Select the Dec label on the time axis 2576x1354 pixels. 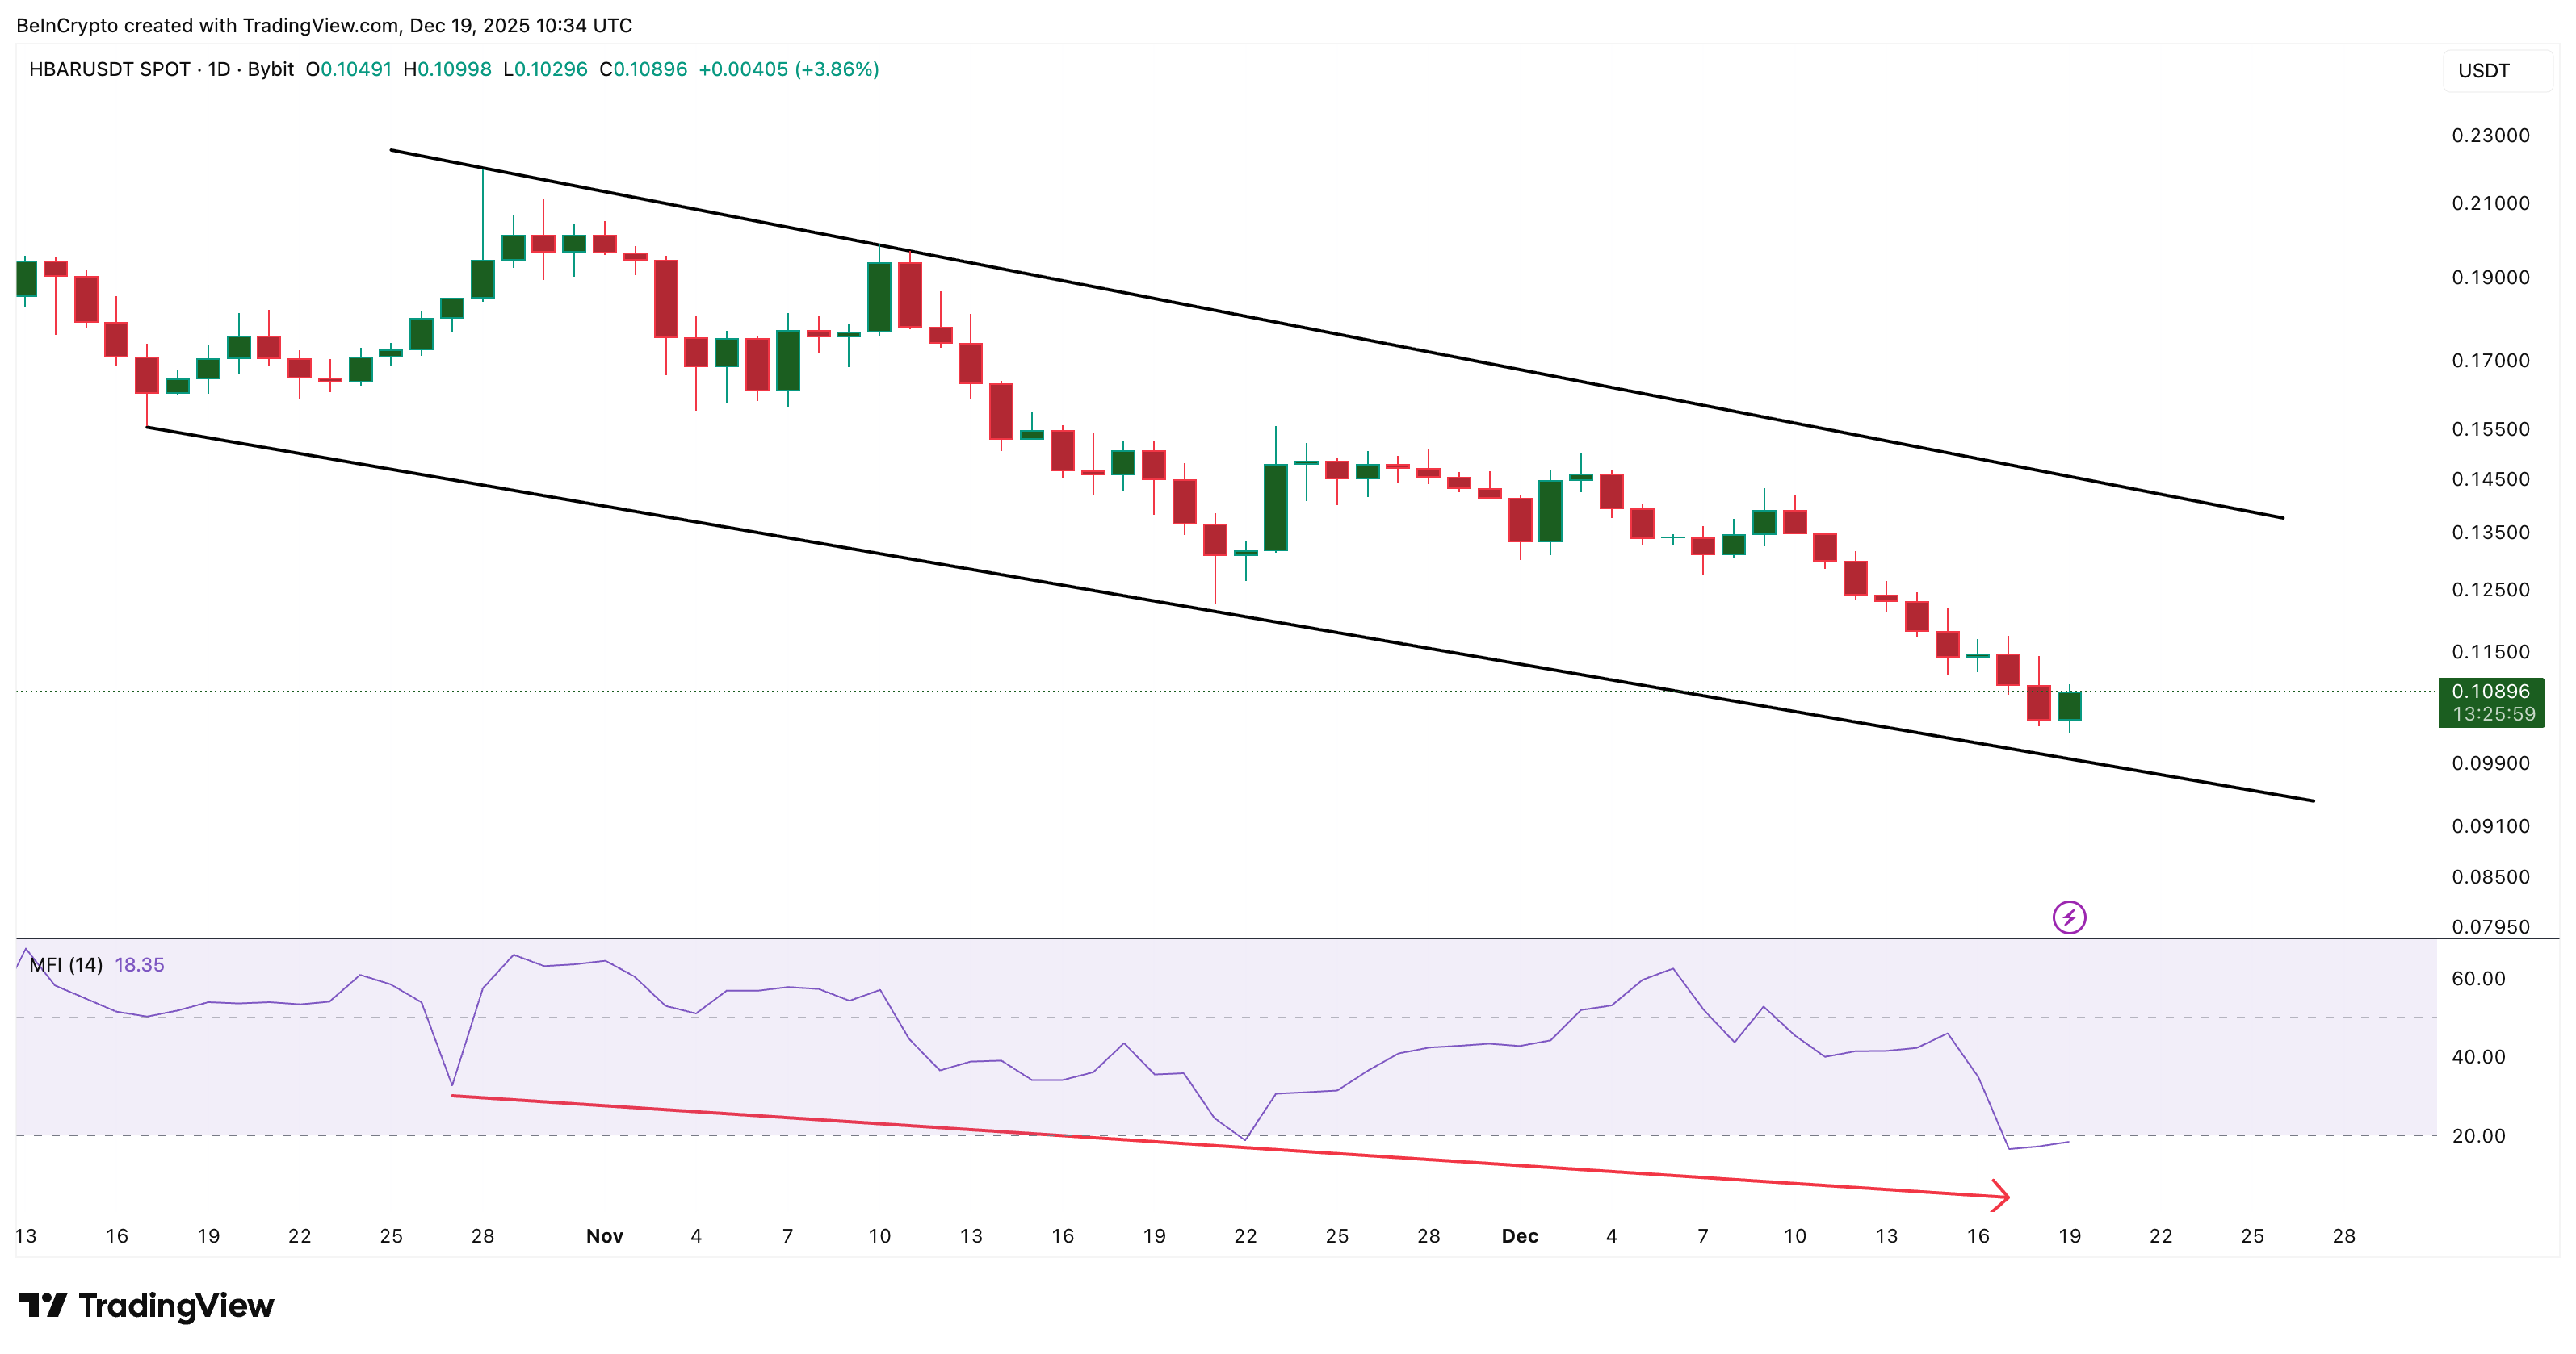point(1521,1235)
